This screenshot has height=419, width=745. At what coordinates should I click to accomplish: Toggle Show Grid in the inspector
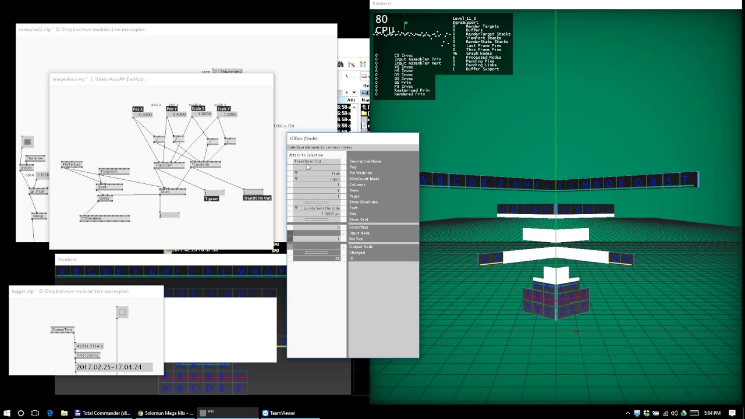click(317, 219)
